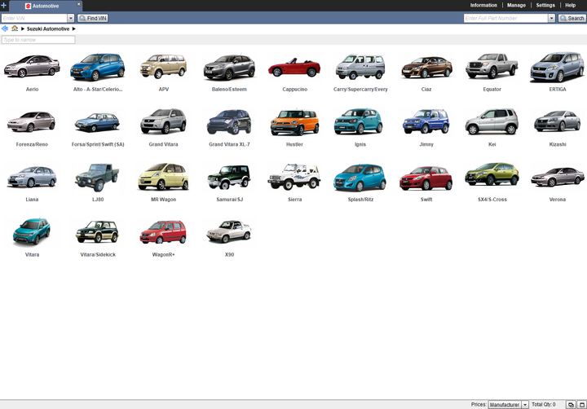Select the Samurai/SJ vehicle image

pos(229,177)
